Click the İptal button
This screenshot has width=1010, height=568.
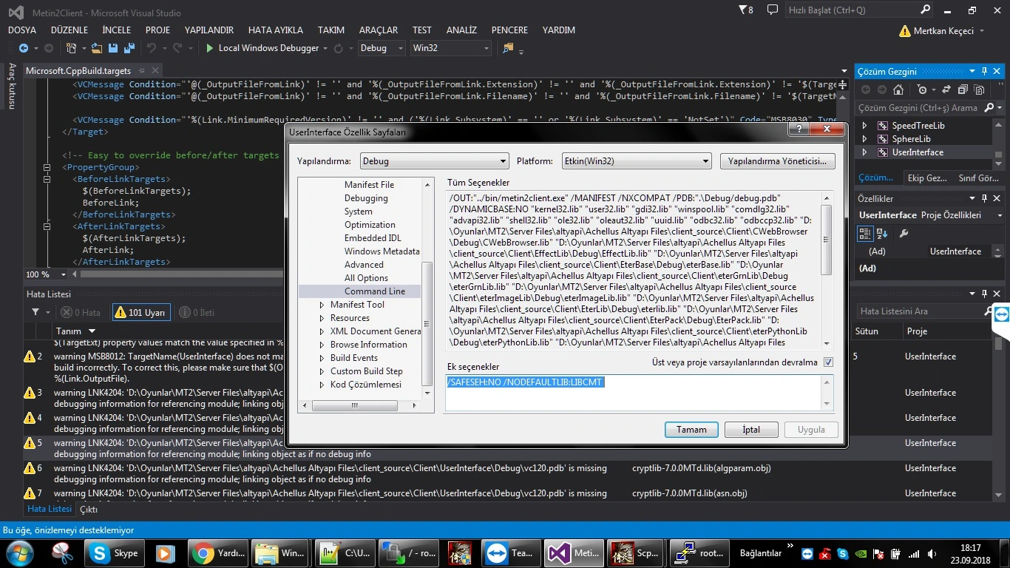coord(751,430)
